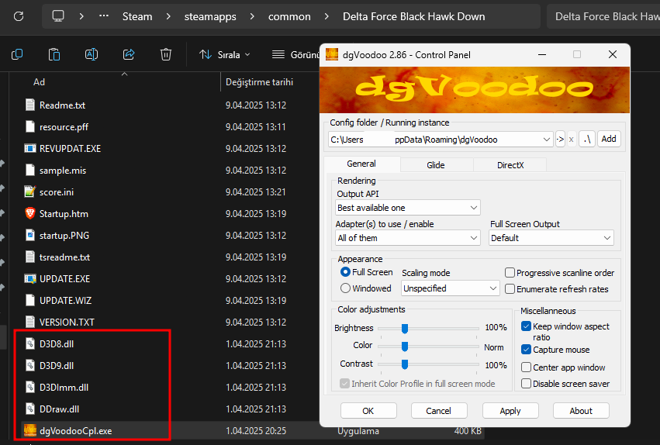This screenshot has height=445, width=660.
Task: Select the sample.mis file icon
Action: 30,170
